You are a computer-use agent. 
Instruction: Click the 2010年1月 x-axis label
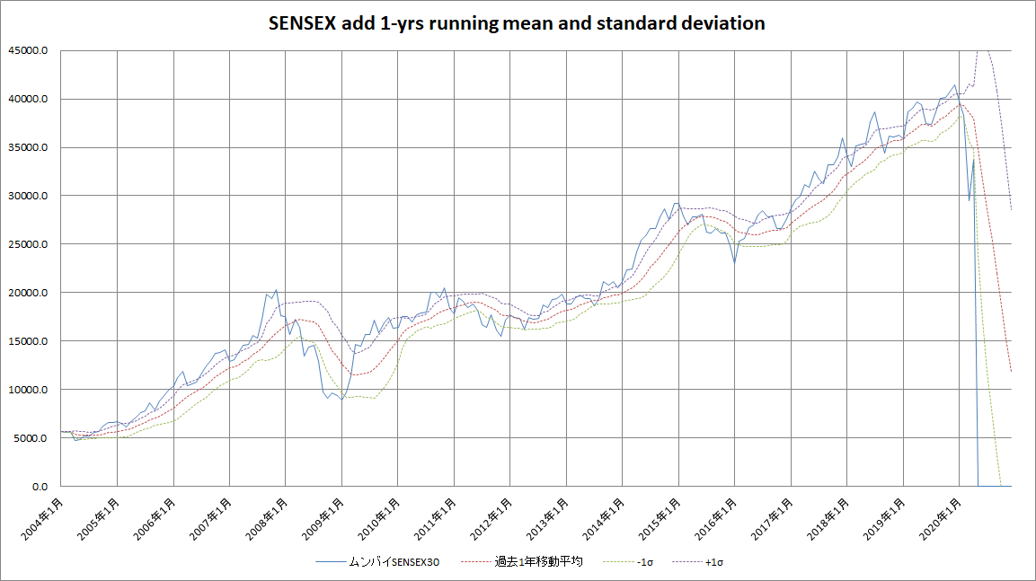[x=379, y=520]
